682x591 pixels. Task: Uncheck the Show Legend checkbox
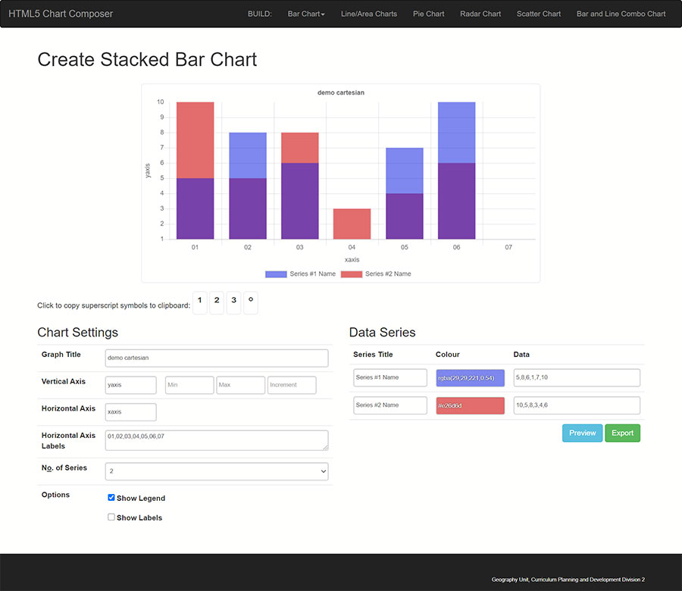click(111, 498)
